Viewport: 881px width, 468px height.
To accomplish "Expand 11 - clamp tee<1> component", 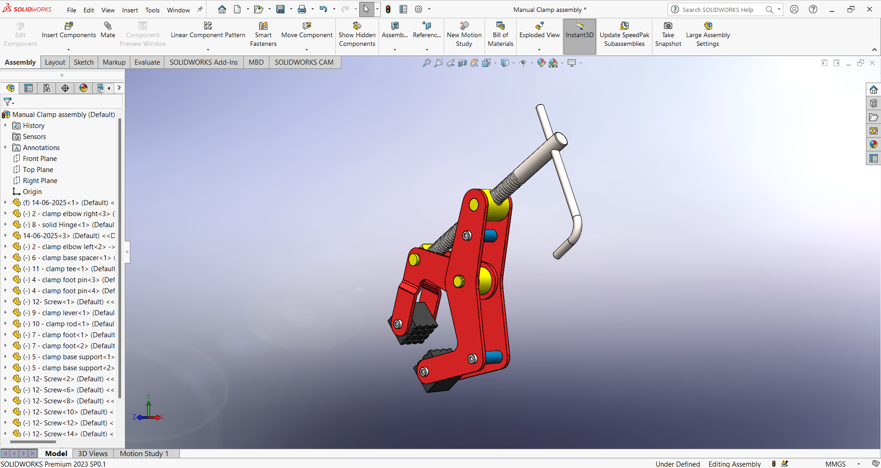I will click(6, 268).
